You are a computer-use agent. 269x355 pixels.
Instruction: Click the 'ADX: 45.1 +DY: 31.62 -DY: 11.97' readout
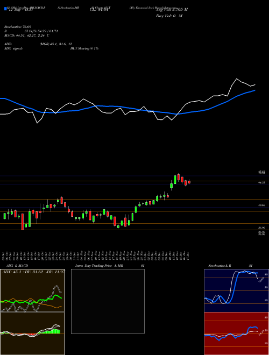coord(33,272)
